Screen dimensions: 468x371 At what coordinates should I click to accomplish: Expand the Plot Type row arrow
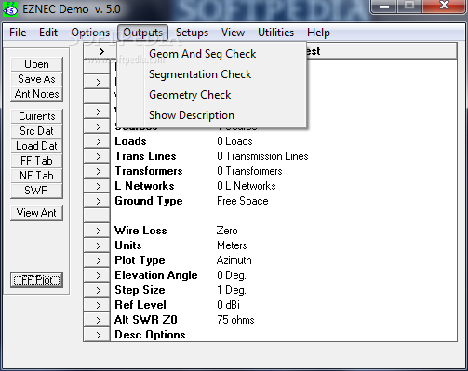point(97,260)
